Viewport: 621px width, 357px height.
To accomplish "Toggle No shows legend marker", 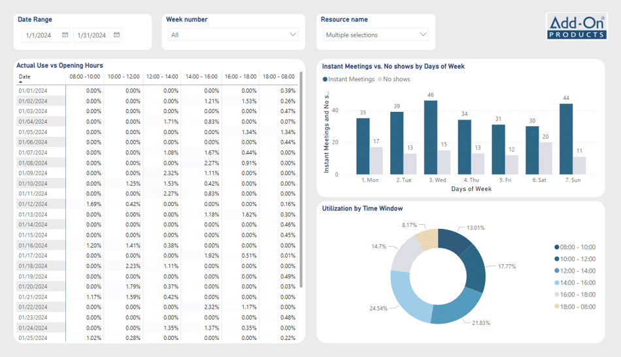I will click(x=380, y=80).
